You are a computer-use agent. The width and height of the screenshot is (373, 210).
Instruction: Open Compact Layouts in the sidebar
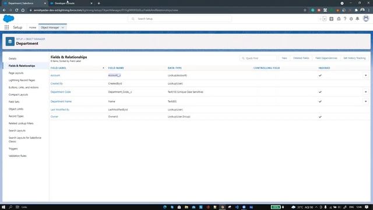pyautogui.click(x=18, y=94)
